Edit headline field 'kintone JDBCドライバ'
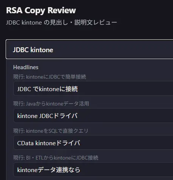The height and width of the screenshot is (180, 173). (x=93, y=115)
